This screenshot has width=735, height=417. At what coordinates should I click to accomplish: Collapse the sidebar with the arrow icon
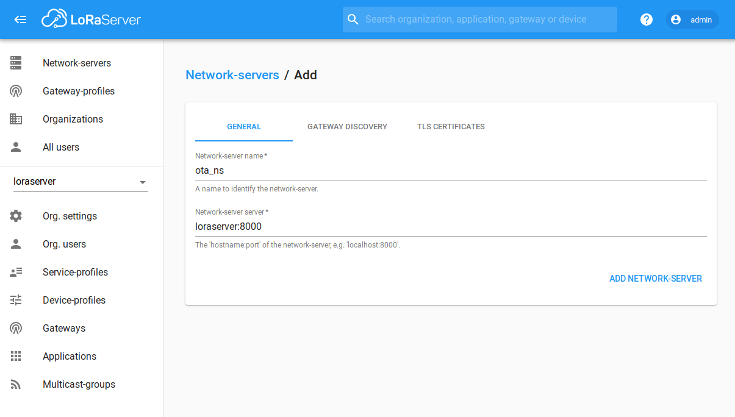pos(20,19)
